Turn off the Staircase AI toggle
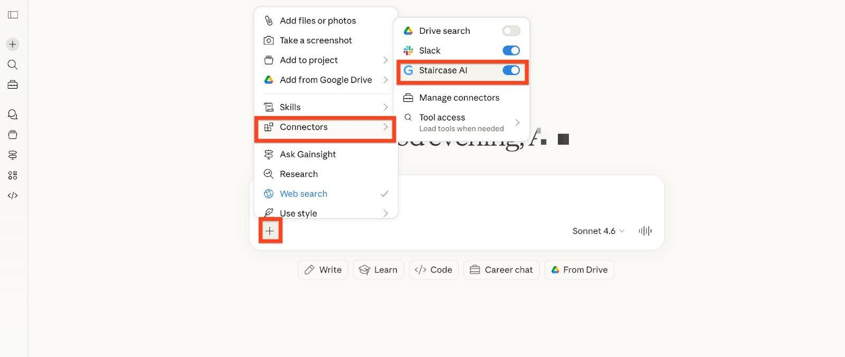 coord(511,70)
